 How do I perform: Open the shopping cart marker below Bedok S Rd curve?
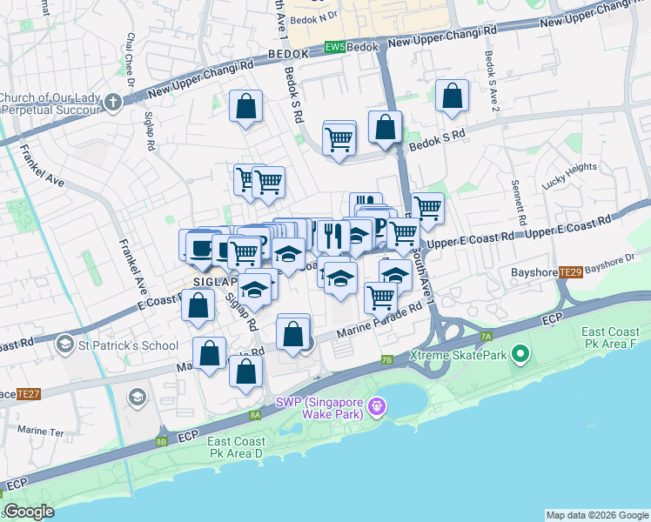[339, 140]
